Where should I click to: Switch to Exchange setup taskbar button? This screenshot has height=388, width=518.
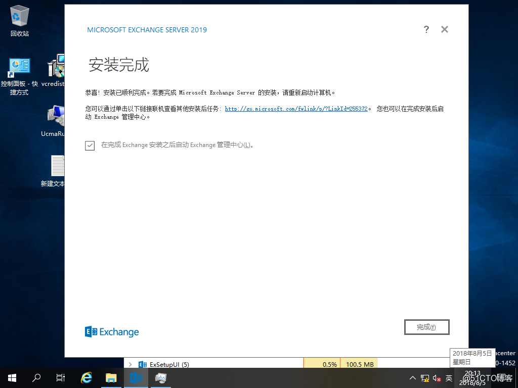(x=136, y=378)
